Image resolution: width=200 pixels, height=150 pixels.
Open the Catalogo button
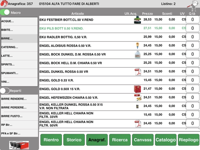pyautogui.click(x=166, y=140)
